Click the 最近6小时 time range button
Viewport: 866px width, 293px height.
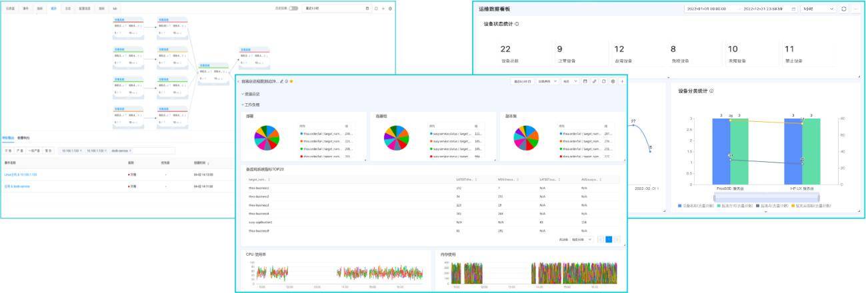coord(522,81)
